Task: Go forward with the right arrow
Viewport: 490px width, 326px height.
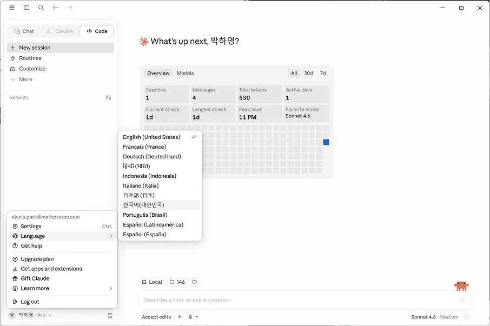Action: (x=70, y=8)
